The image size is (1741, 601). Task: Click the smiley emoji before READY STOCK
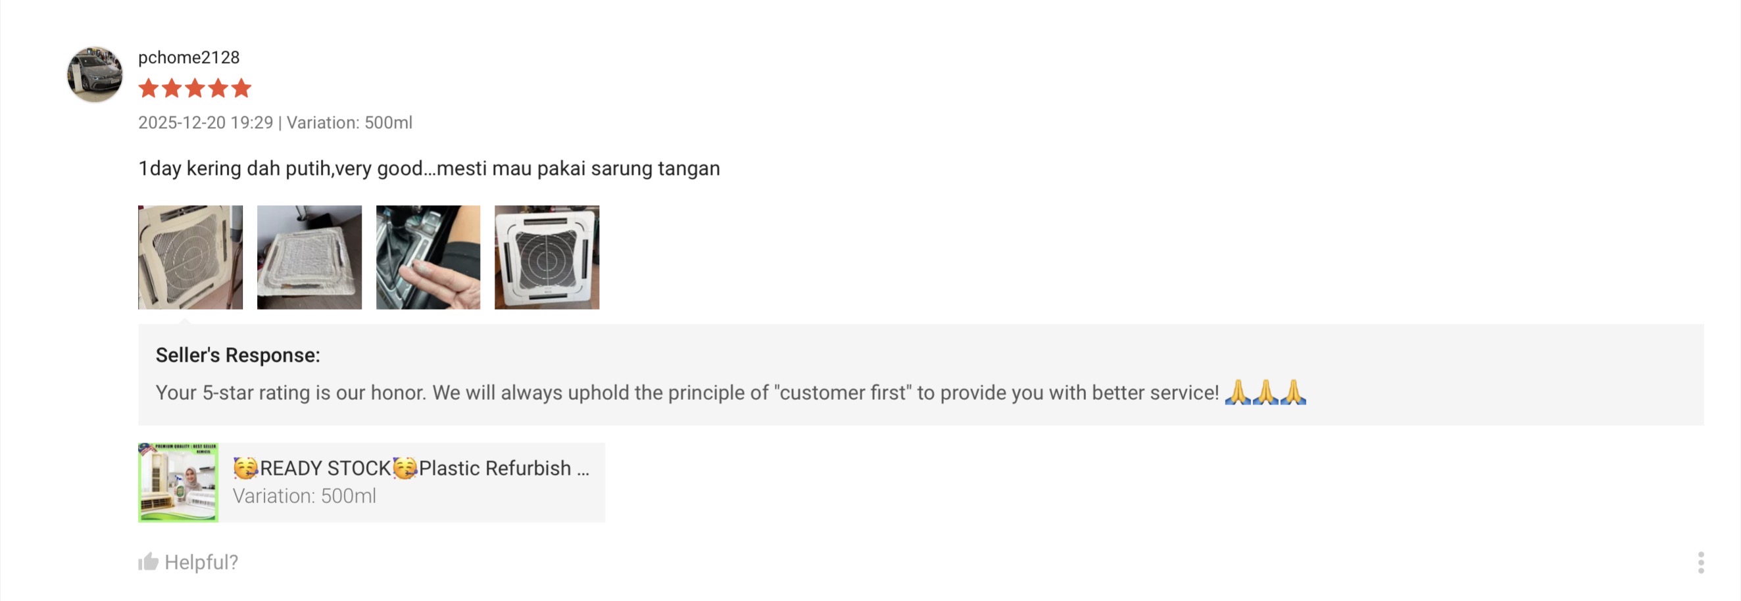click(x=245, y=468)
